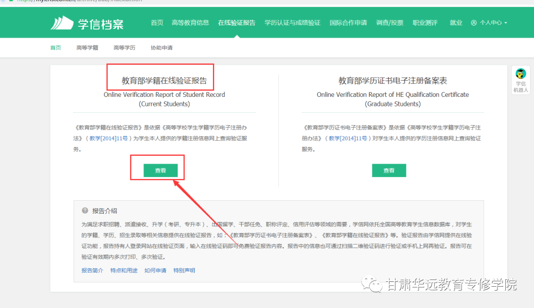Switch to the 高等学籍 sub-tab
This screenshot has width=534, height=308.
[87, 48]
